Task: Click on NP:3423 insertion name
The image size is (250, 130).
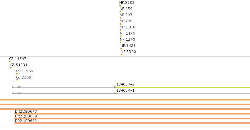Action: pos(128,46)
